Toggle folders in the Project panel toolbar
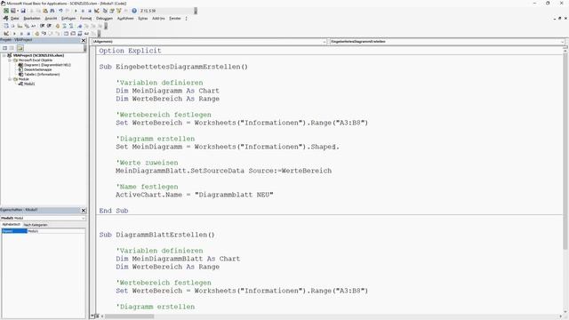The width and height of the screenshot is (569, 320). (x=20, y=48)
